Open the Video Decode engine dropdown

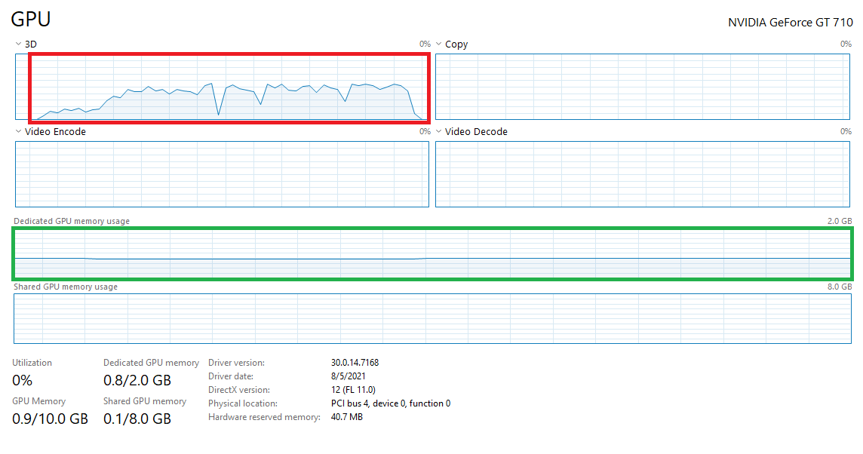439,132
